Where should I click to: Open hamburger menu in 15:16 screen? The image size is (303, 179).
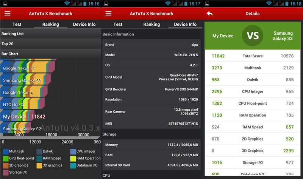coord(7,14)
